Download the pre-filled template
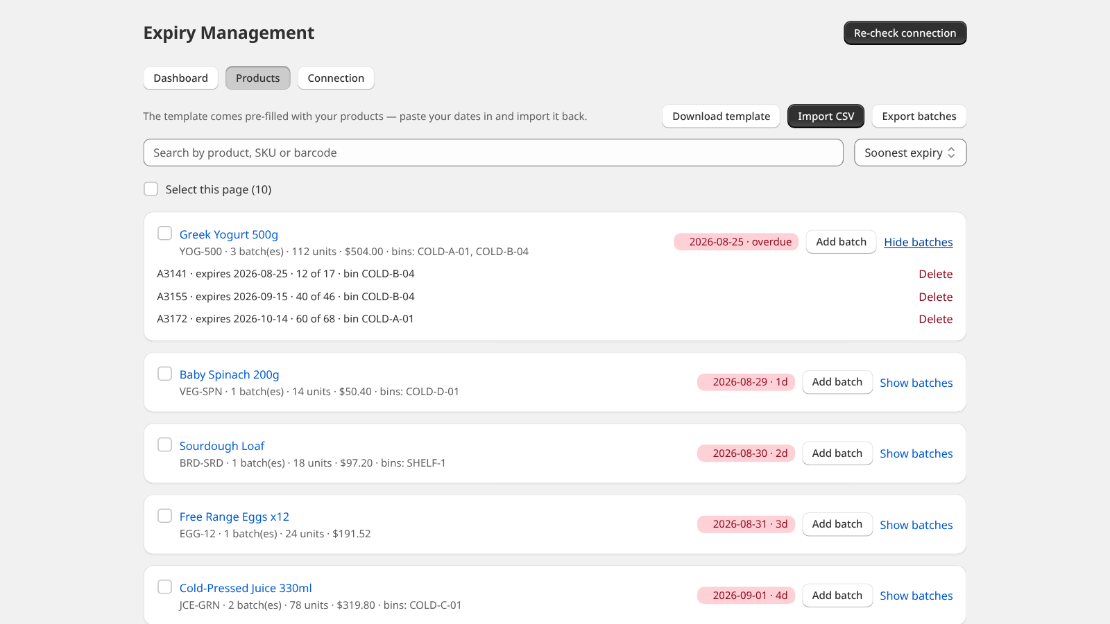This screenshot has height=624, width=1110. tap(721, 116)
